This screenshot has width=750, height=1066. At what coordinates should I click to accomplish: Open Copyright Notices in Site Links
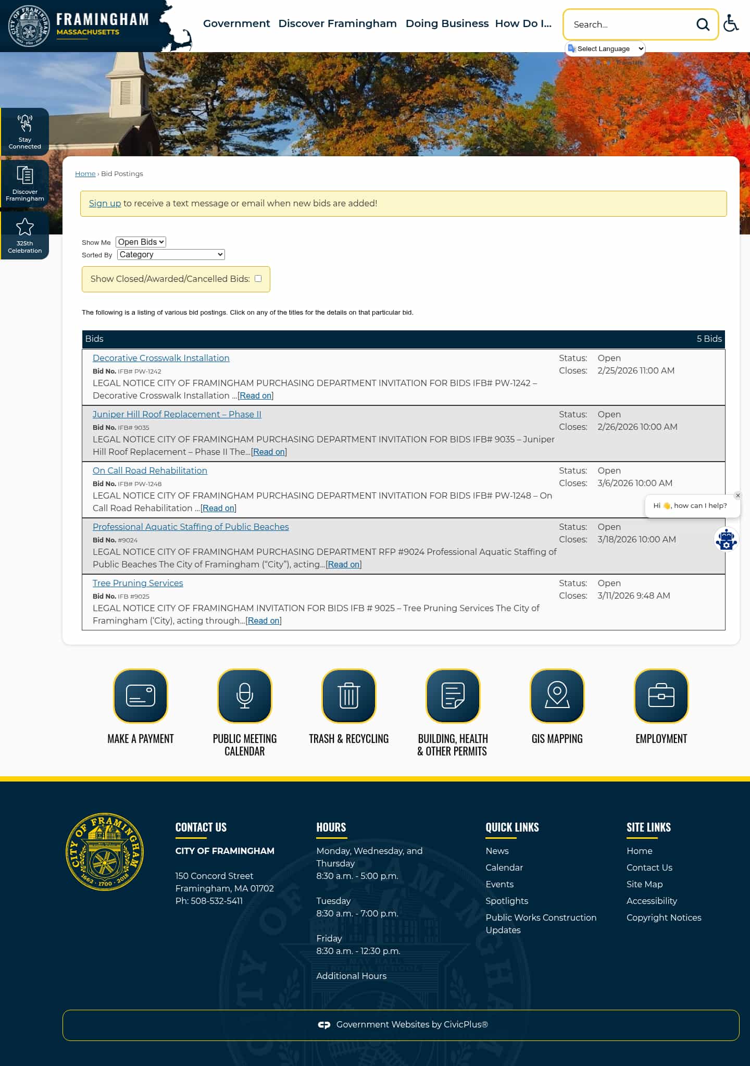[664, 918]
